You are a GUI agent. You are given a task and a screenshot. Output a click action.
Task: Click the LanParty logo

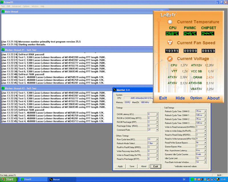pyautogui.click(x=168, y=15)
